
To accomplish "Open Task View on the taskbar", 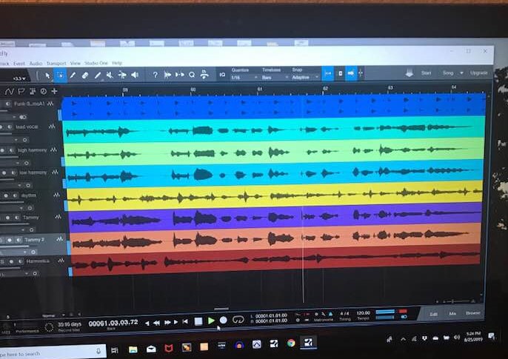I will [115, 350].
